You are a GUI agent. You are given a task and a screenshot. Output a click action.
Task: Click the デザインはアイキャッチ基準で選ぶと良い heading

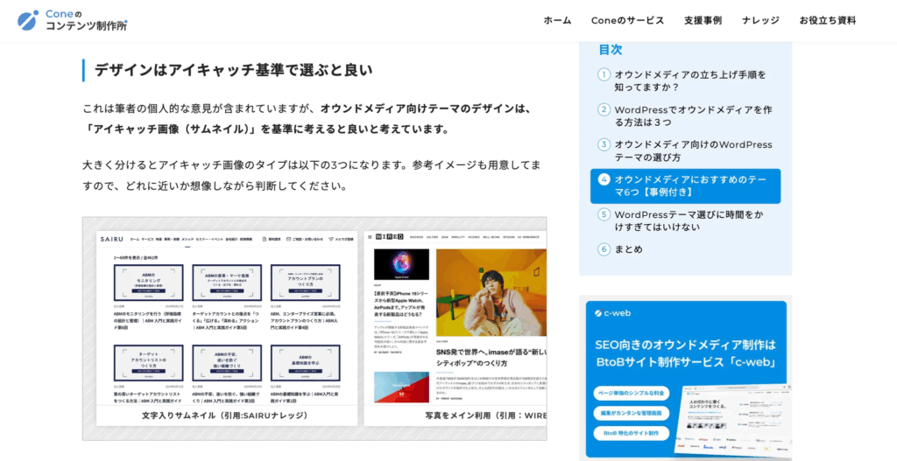click(233, 70)
